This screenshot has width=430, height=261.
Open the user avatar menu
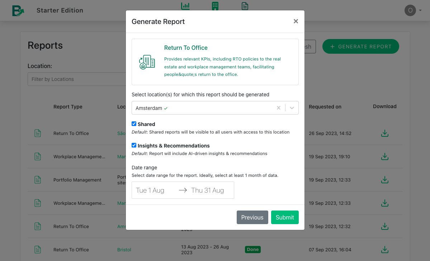coord(410,10)
